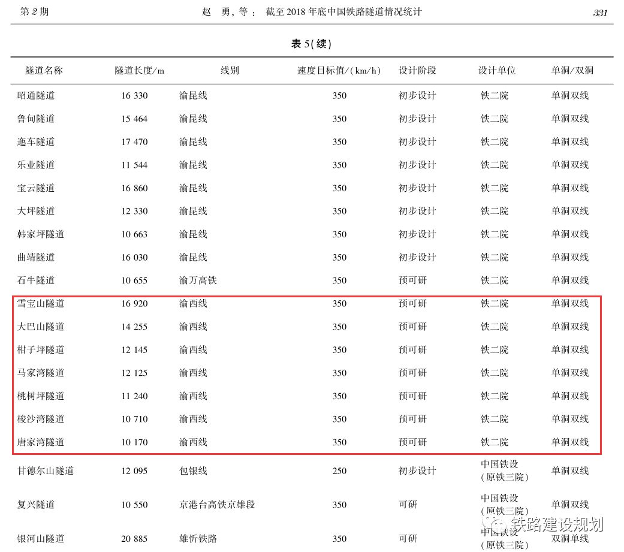Screen dimensions: 624x552
Task: Click the 京港台高铁京雄段 line entry
Action: click(217, 505)
